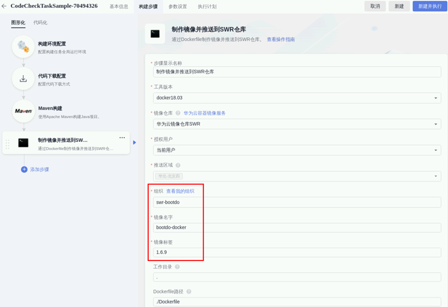Image resolution: width=448 pixels, height=307 pixels.
Task: Click the 制作镜像并推送到SWR仓库 header title
Action: click(x=209, y=29)
